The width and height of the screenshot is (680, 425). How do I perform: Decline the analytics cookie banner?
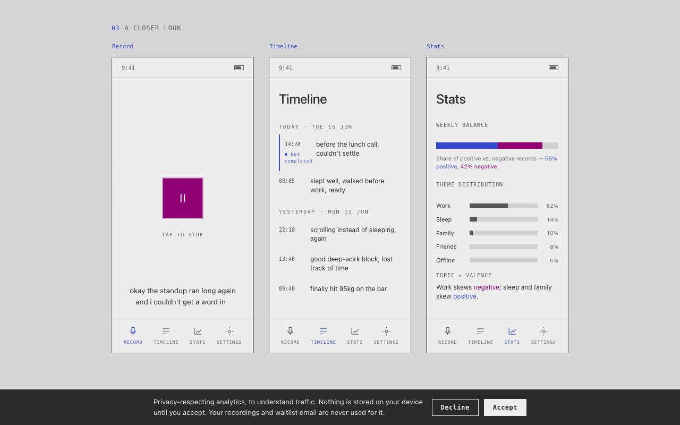coord(455,407)
